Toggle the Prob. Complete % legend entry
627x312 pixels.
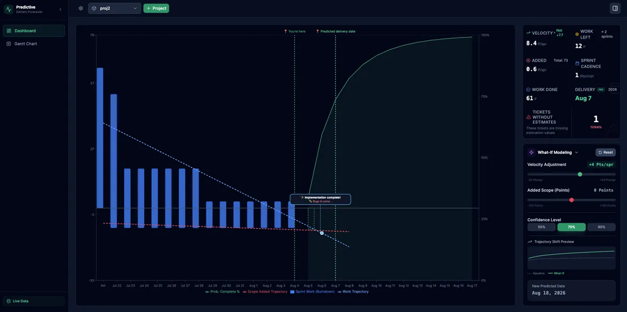point(222,292)
